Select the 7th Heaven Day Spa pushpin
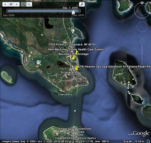The width and height of the screenshot is (151, 143). 77,68
